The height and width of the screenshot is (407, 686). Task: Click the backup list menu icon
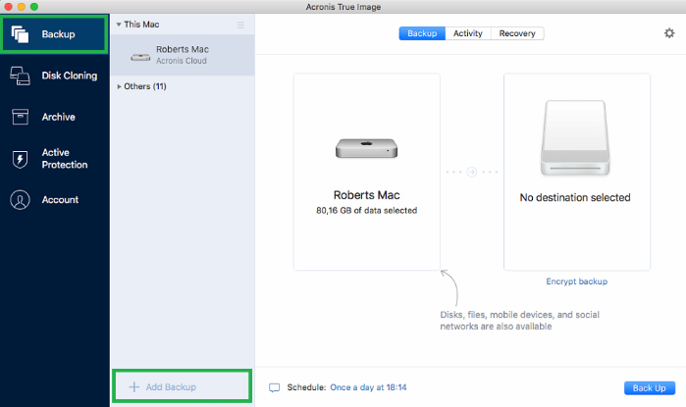point(240,25)
